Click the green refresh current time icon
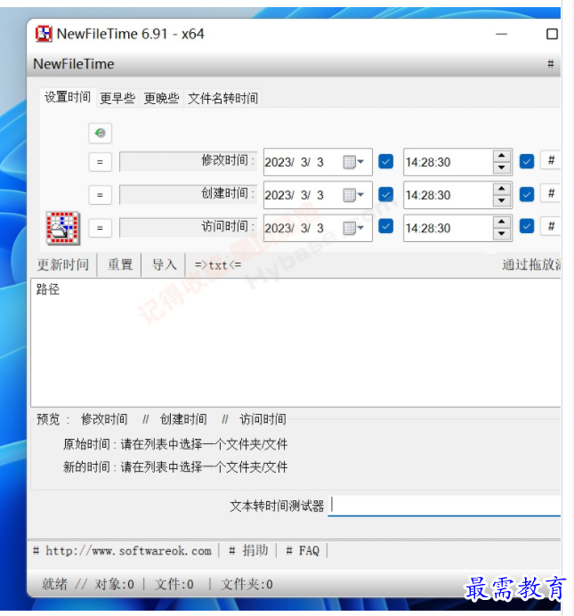The height and width of the screenshot is (616, 574). click(x=100, y=134)
